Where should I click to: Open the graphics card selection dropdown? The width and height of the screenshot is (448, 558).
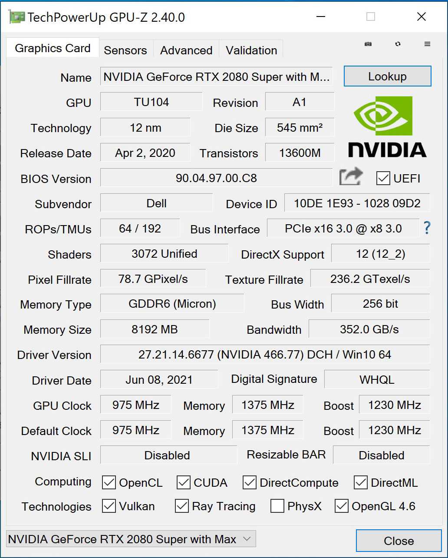[131, 539]
